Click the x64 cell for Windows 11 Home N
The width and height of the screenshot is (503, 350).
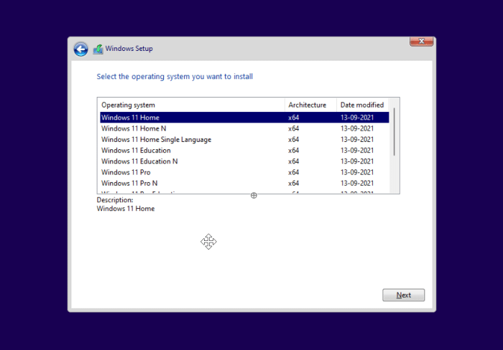294,128
